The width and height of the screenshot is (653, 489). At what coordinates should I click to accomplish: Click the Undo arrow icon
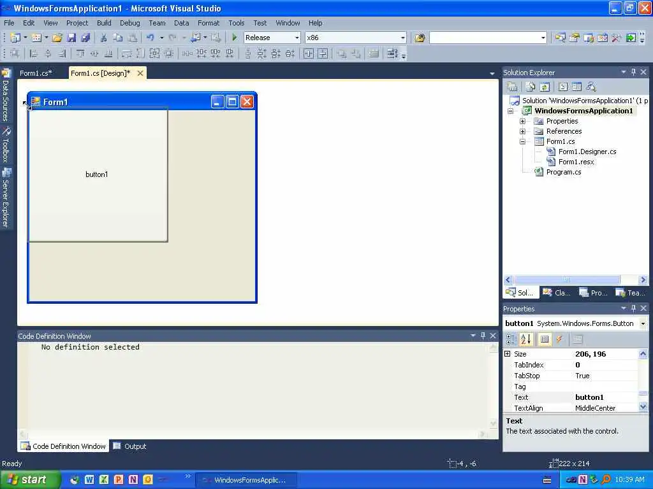[x=150, y=38]
